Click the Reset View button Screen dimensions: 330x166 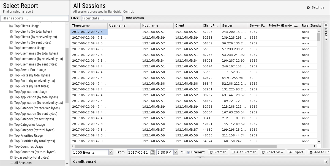[272, 152]
